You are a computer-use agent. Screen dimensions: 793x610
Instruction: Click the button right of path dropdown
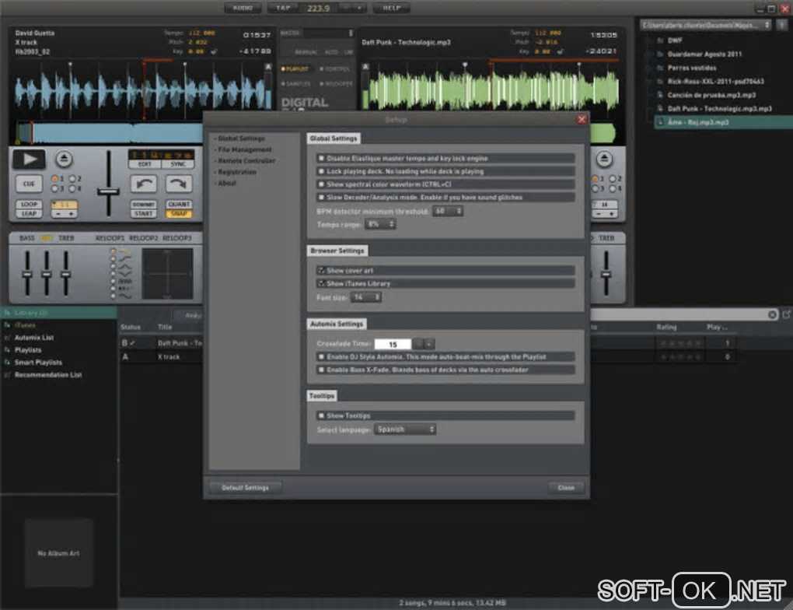click(782, 25)
